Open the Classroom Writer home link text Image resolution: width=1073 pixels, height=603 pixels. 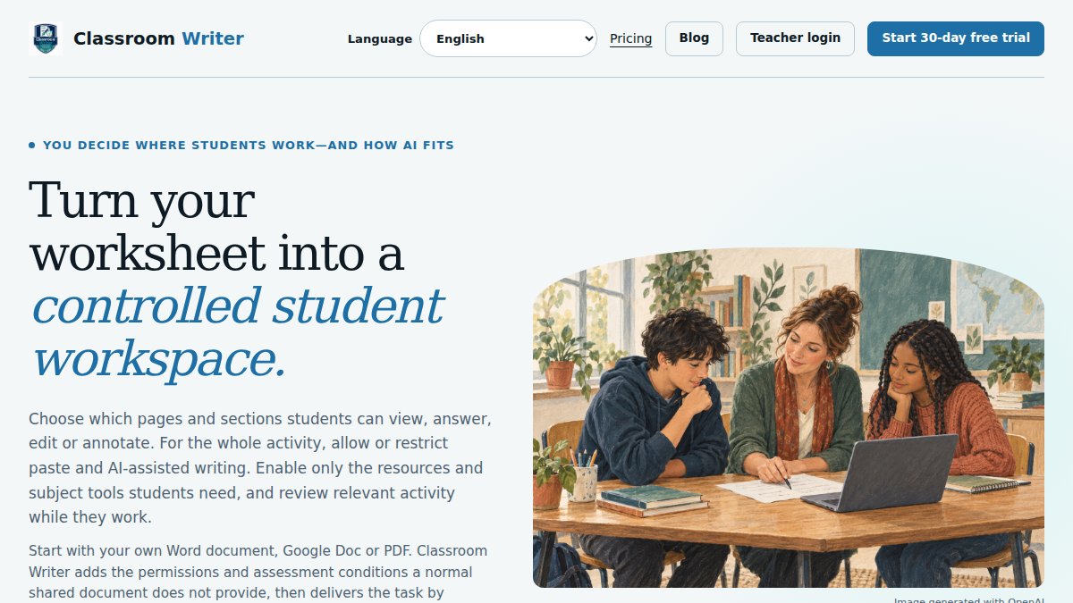pyautogui.click(x=158, y=38)
